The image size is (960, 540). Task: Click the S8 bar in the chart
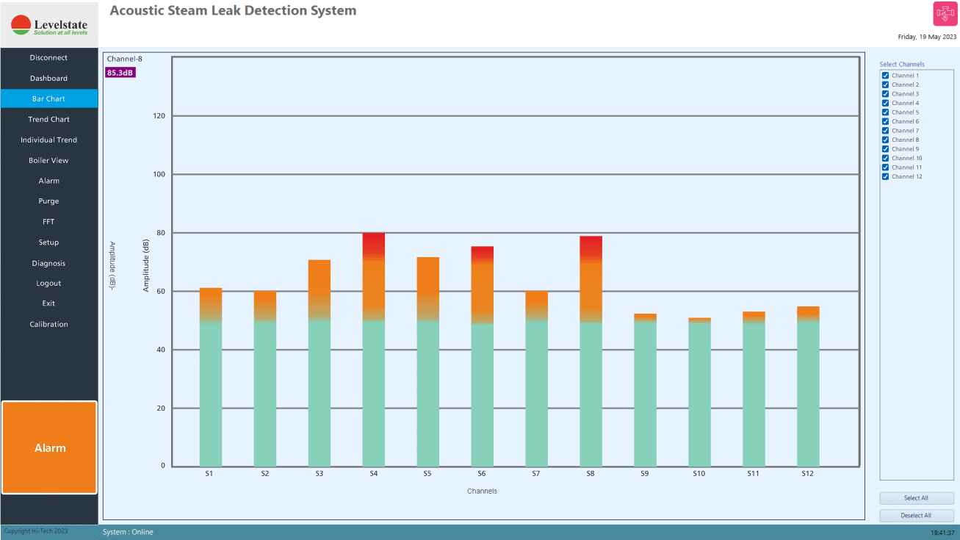pyautogui.click(x=591, y=351)
